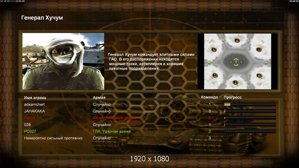The height and width of the screenshot is (168, 299).
Task: Click JAHAKAKA's army value Случайно
Action: tap(102, 111)
